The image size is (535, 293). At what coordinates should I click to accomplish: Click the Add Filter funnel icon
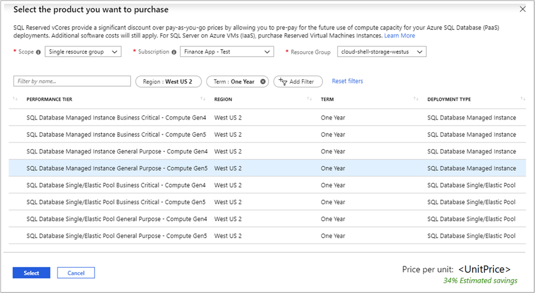tap(283, 82)
